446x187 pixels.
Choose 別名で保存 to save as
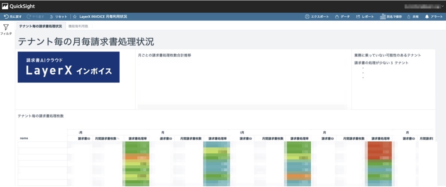point(391,17)
